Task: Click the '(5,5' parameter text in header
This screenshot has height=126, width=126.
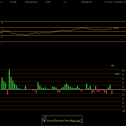Action: (x=65, y=2)
